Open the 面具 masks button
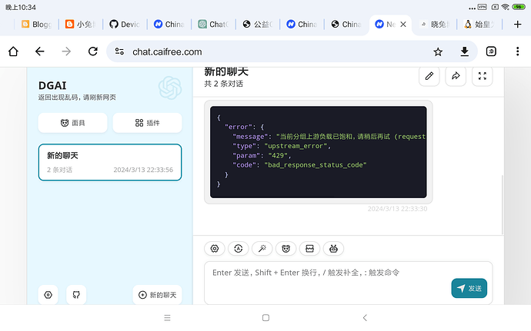Image resolution: width=531 pixels, height=331 pixels. [x=73, y=123]
